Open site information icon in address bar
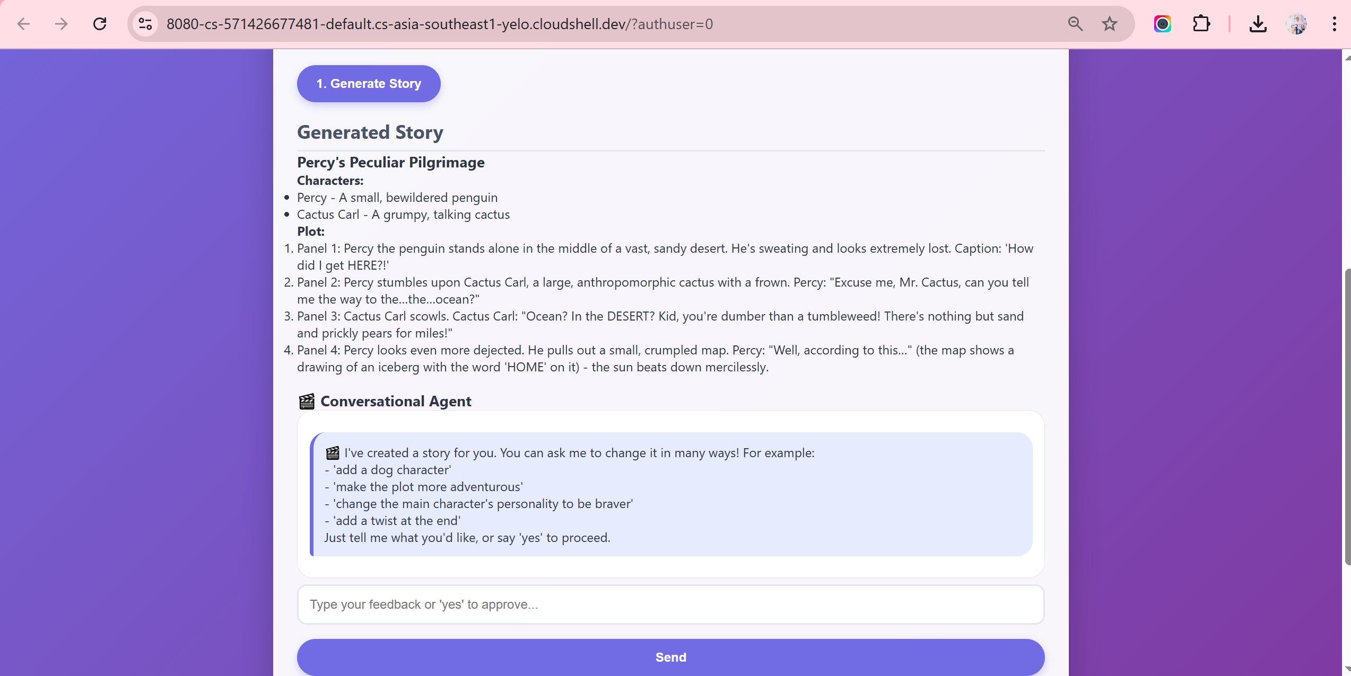Screen dimensions: 1351x676 coord(145,24)
